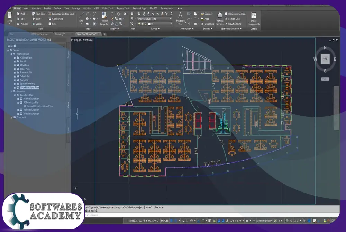
Task: Open the Medium Detail level dropdown
Action: 264,221
